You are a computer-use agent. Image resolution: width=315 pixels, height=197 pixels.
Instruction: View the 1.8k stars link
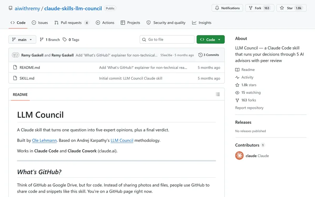coord(246,85)
